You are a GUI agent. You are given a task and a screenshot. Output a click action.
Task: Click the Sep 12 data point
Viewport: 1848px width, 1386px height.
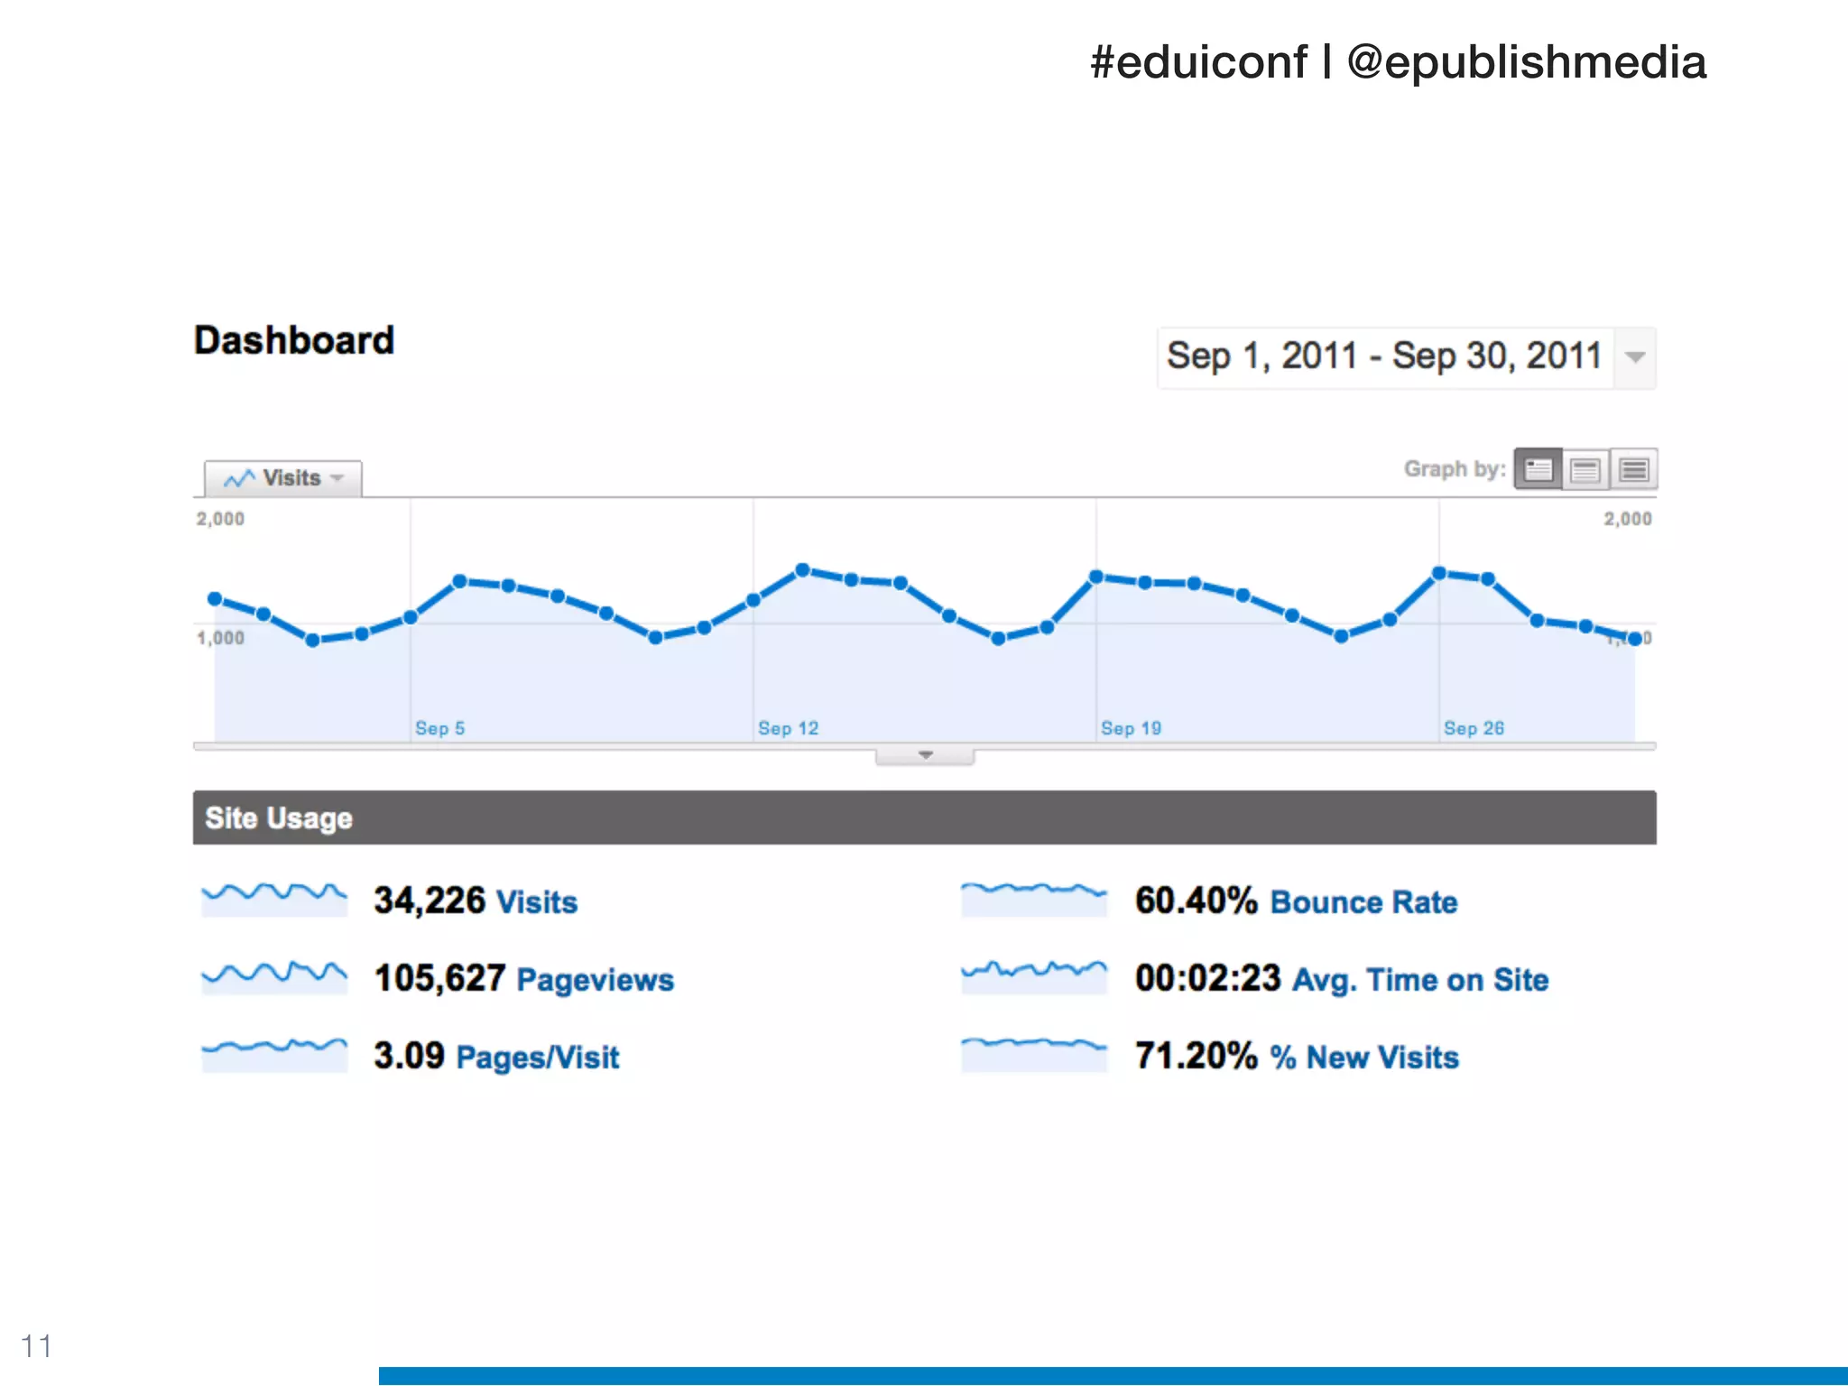753,600
